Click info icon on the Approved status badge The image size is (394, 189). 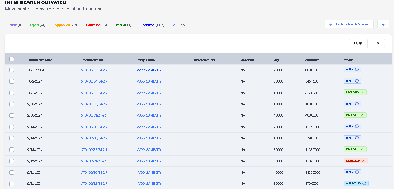click(364, 183)
